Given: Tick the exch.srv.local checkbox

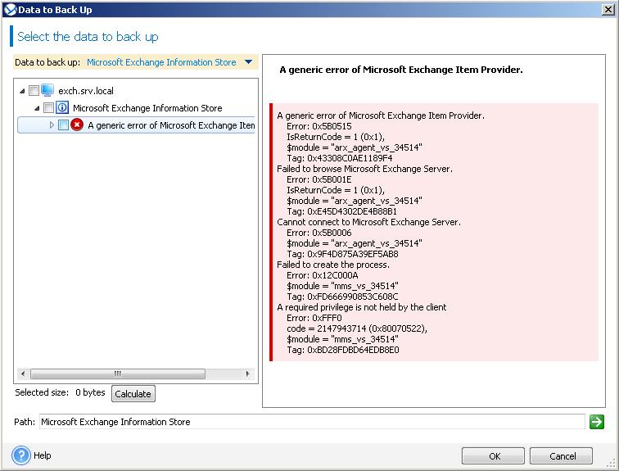Looking at the screenshot, I should click(x=34, y=90).
